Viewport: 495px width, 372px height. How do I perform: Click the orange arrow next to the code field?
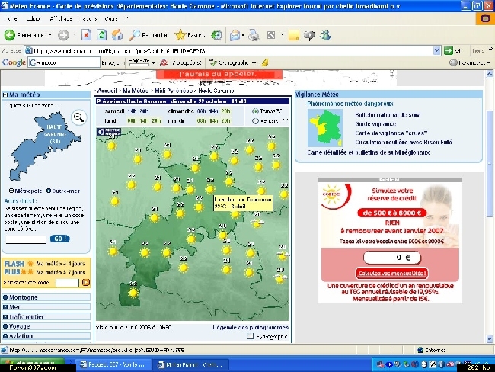(86, 282)
